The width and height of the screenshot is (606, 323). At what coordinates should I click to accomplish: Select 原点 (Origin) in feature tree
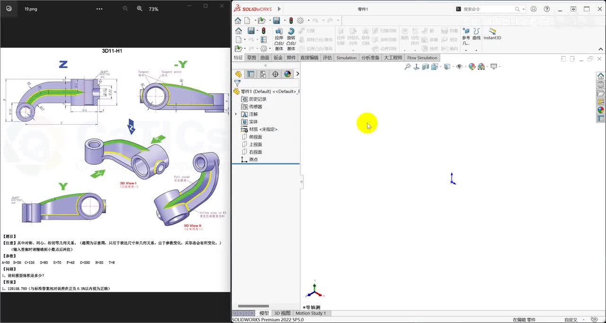(x=250, y=160)
